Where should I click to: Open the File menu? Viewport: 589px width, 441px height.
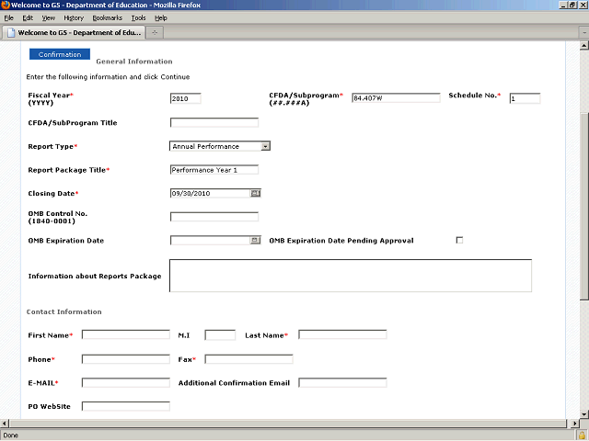[8, 18]
